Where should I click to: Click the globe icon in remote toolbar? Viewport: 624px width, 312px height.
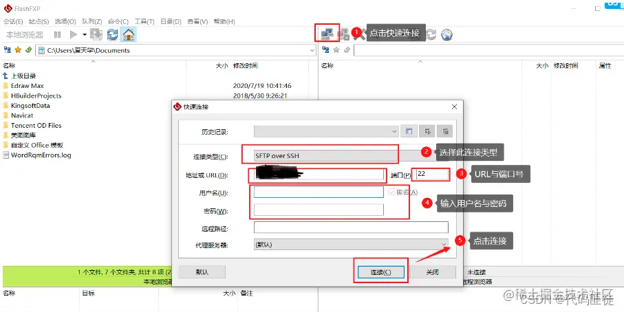(447, 35)
